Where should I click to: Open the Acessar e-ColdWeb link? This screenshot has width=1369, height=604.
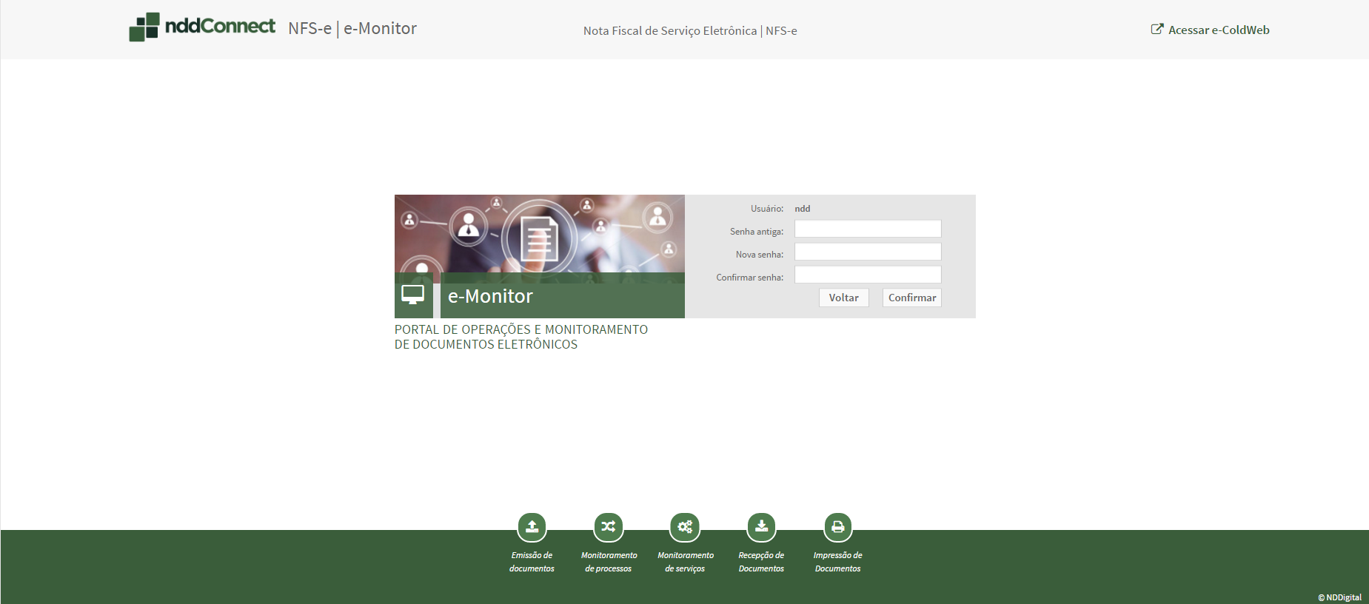coord(1210,30)
